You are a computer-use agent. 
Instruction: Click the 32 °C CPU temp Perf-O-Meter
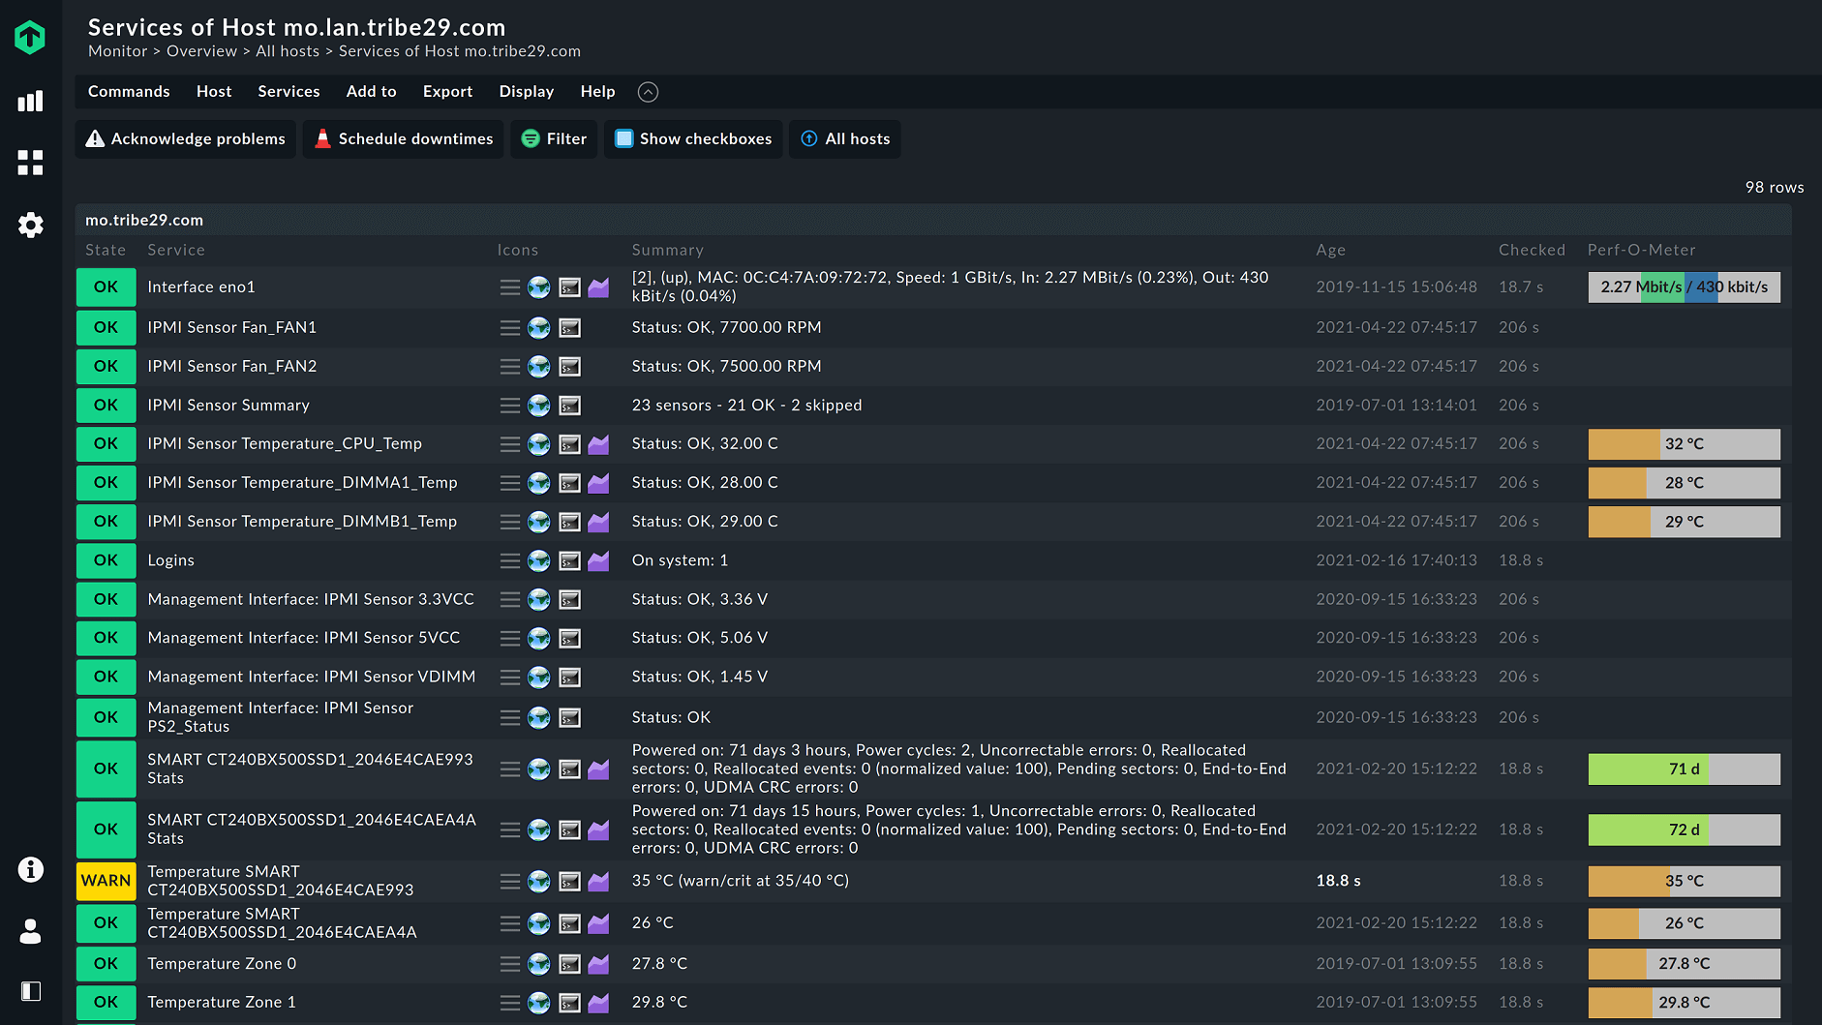pos(1685,444)
